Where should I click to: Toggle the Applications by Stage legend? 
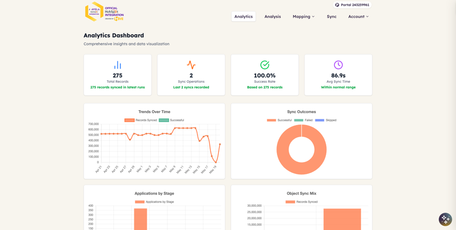[x=154, y=202]
